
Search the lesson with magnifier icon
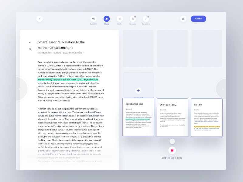30,49
